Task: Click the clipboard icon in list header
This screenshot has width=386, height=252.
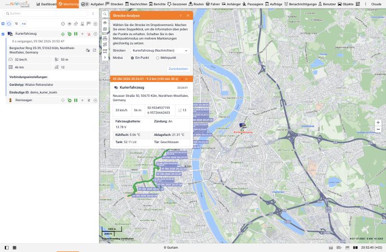Action: [x=95, y=24]
